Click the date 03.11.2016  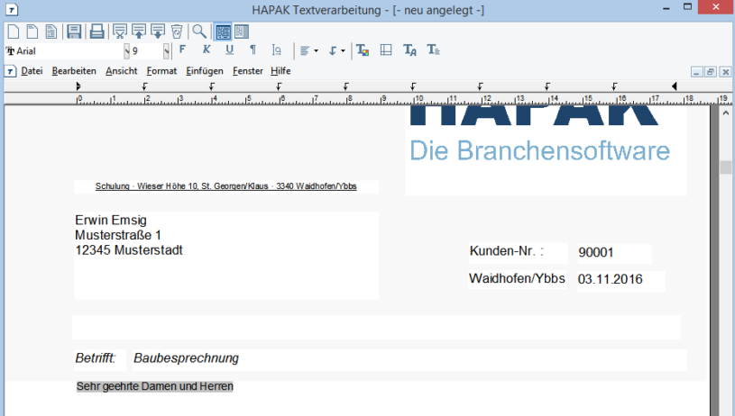[x=610, y=279]
